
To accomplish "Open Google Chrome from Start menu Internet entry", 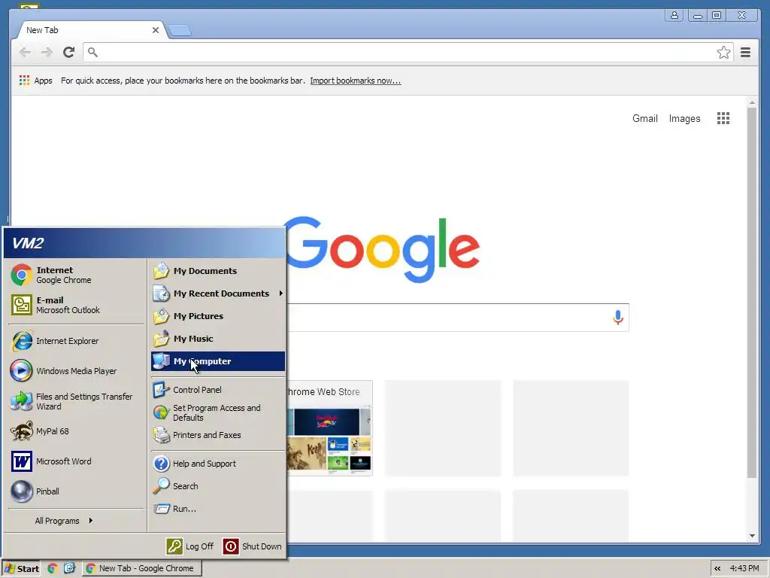I will coord(76,275).
